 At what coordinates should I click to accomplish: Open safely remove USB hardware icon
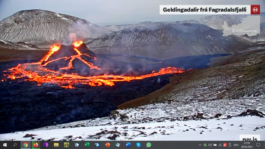click(x=230, y=145)
